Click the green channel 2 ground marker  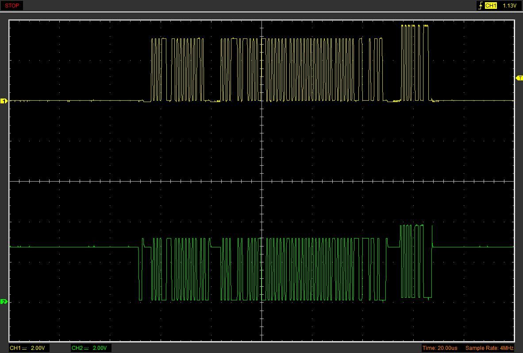[x=4, y=302]
